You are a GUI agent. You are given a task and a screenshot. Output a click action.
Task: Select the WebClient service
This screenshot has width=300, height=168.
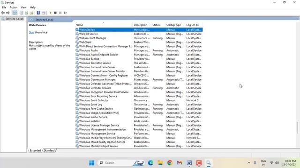[139, 42]
